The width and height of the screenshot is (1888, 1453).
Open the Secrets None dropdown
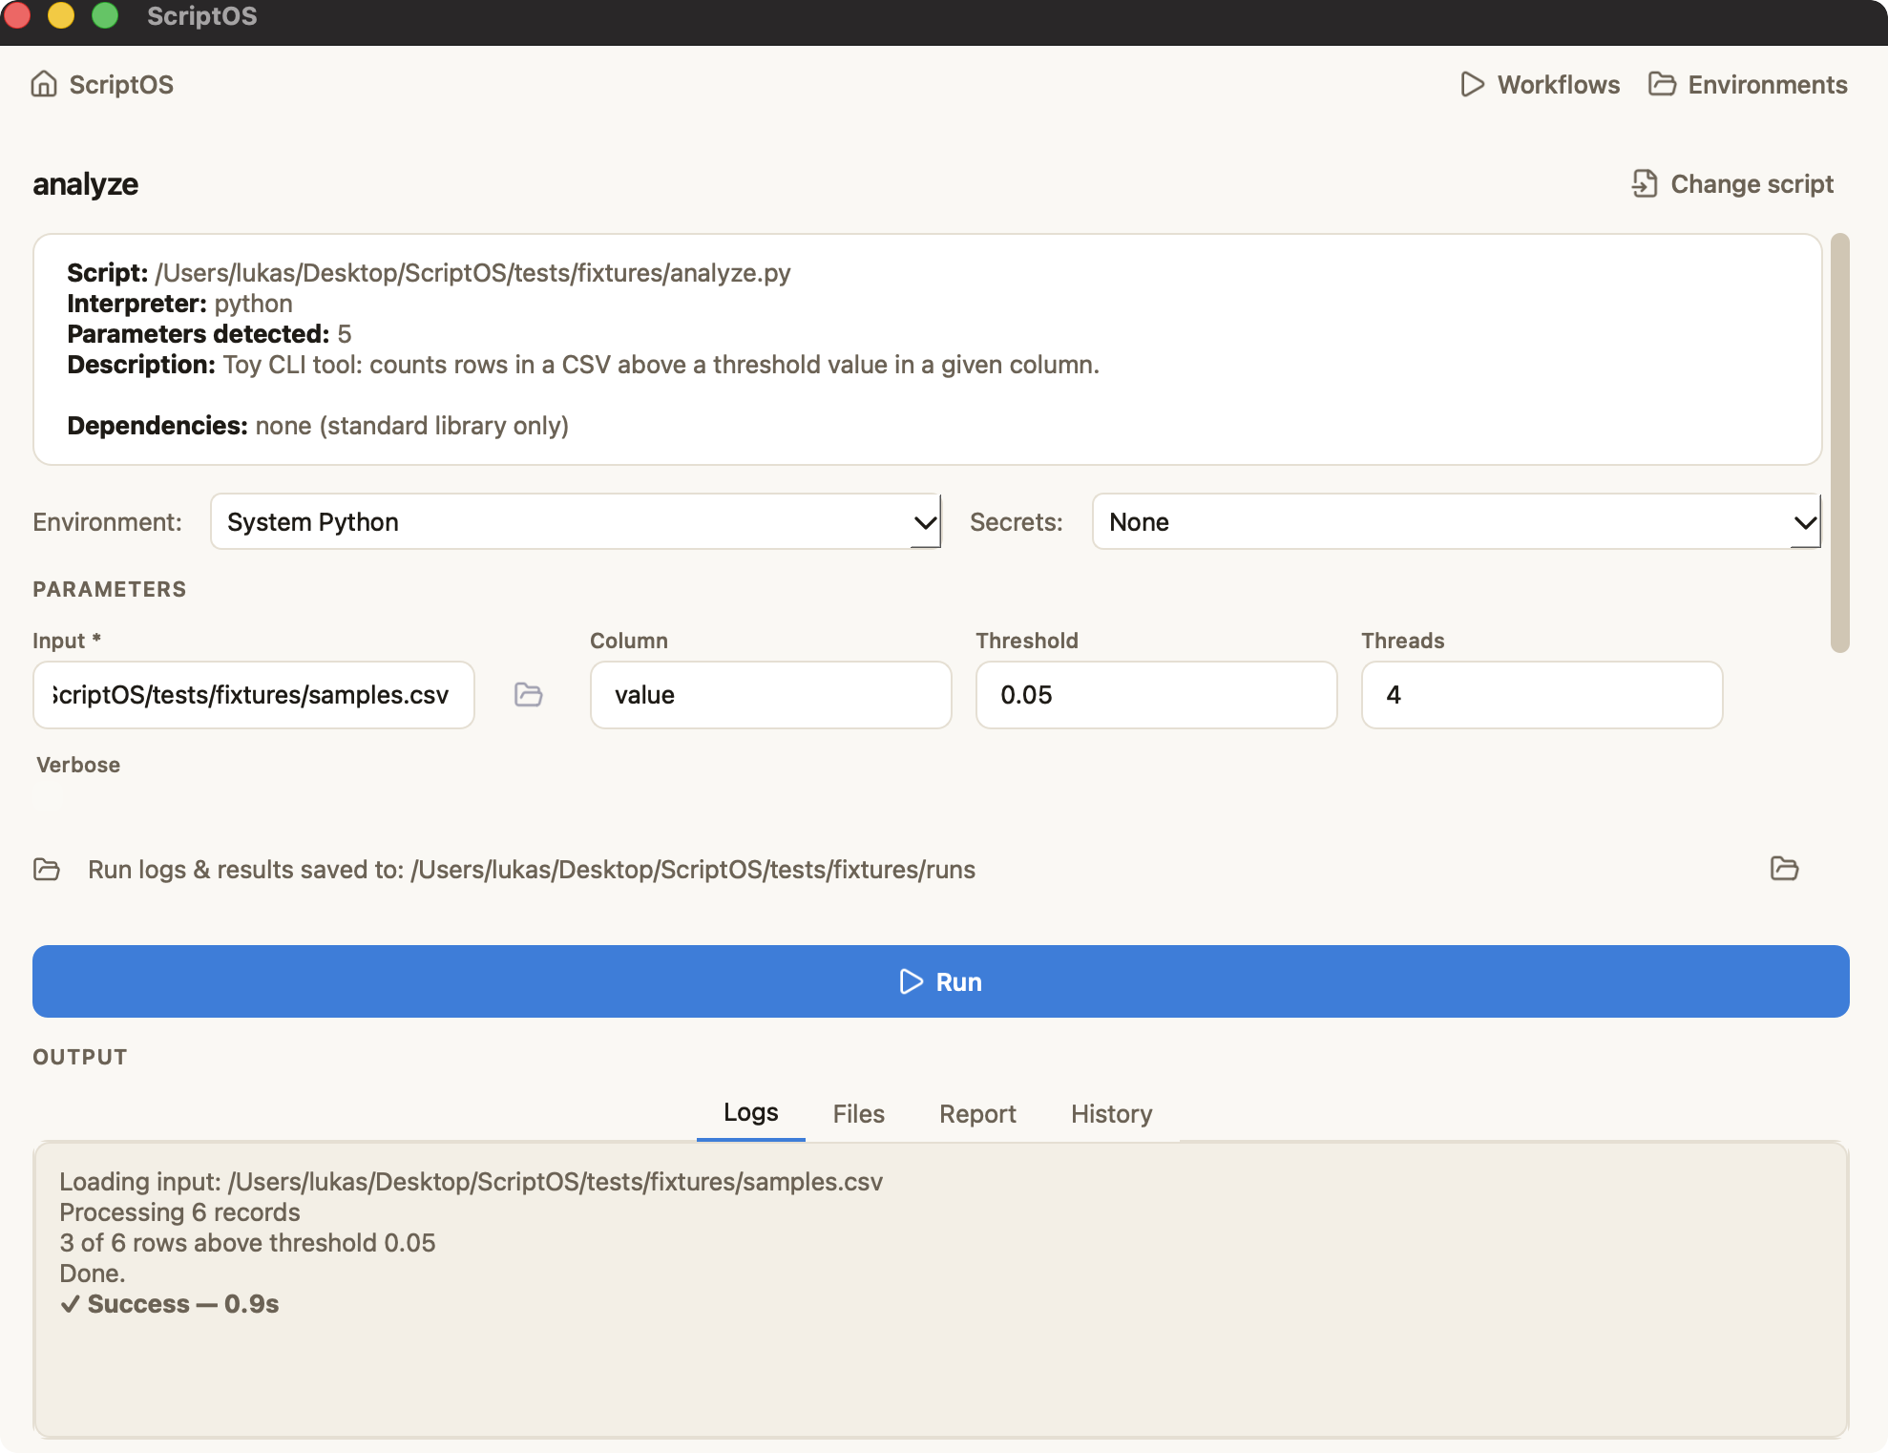[1457, 521]
